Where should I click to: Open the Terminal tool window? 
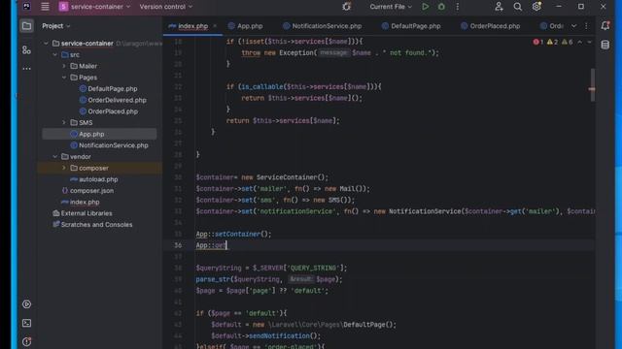pos(26,323)
